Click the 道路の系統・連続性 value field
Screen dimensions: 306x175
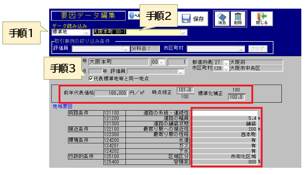[224, 113]
